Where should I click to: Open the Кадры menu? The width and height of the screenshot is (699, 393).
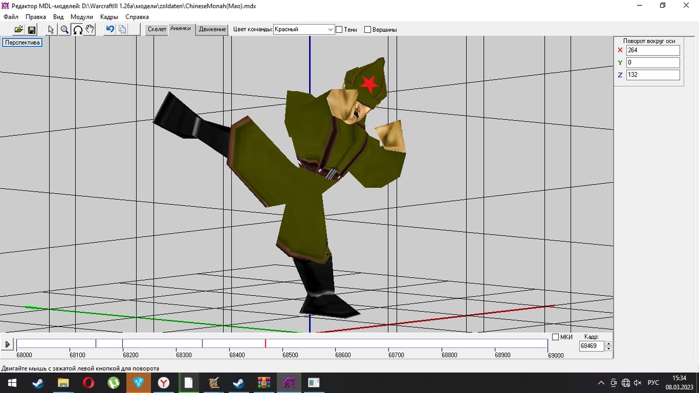point(109,17)
